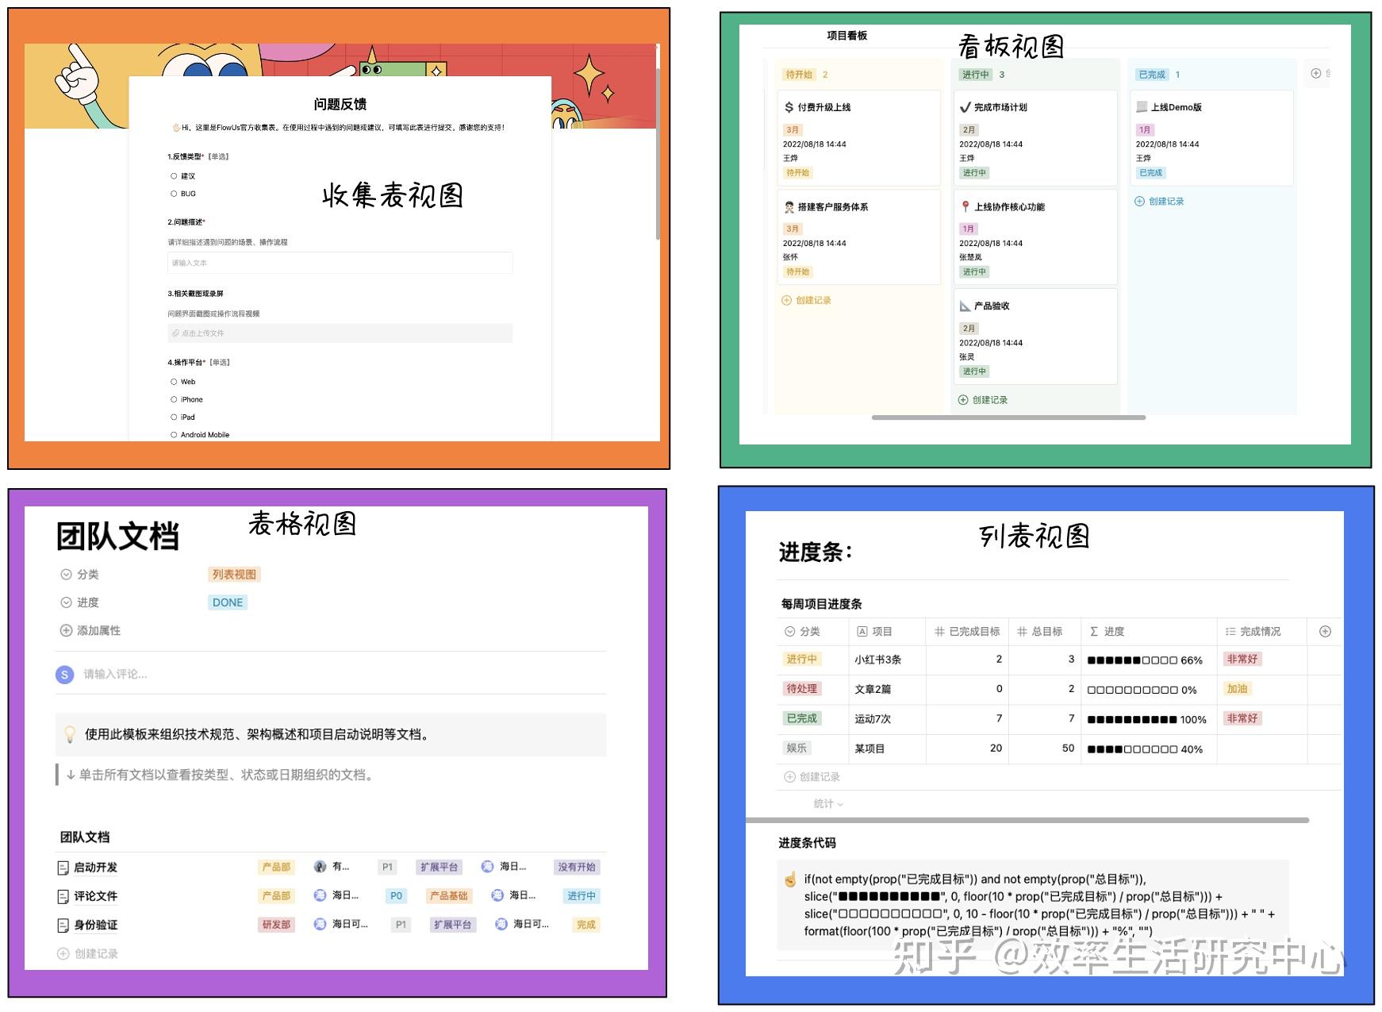
Task: Select the BUG radio option
Action: [x=174, y=194]
